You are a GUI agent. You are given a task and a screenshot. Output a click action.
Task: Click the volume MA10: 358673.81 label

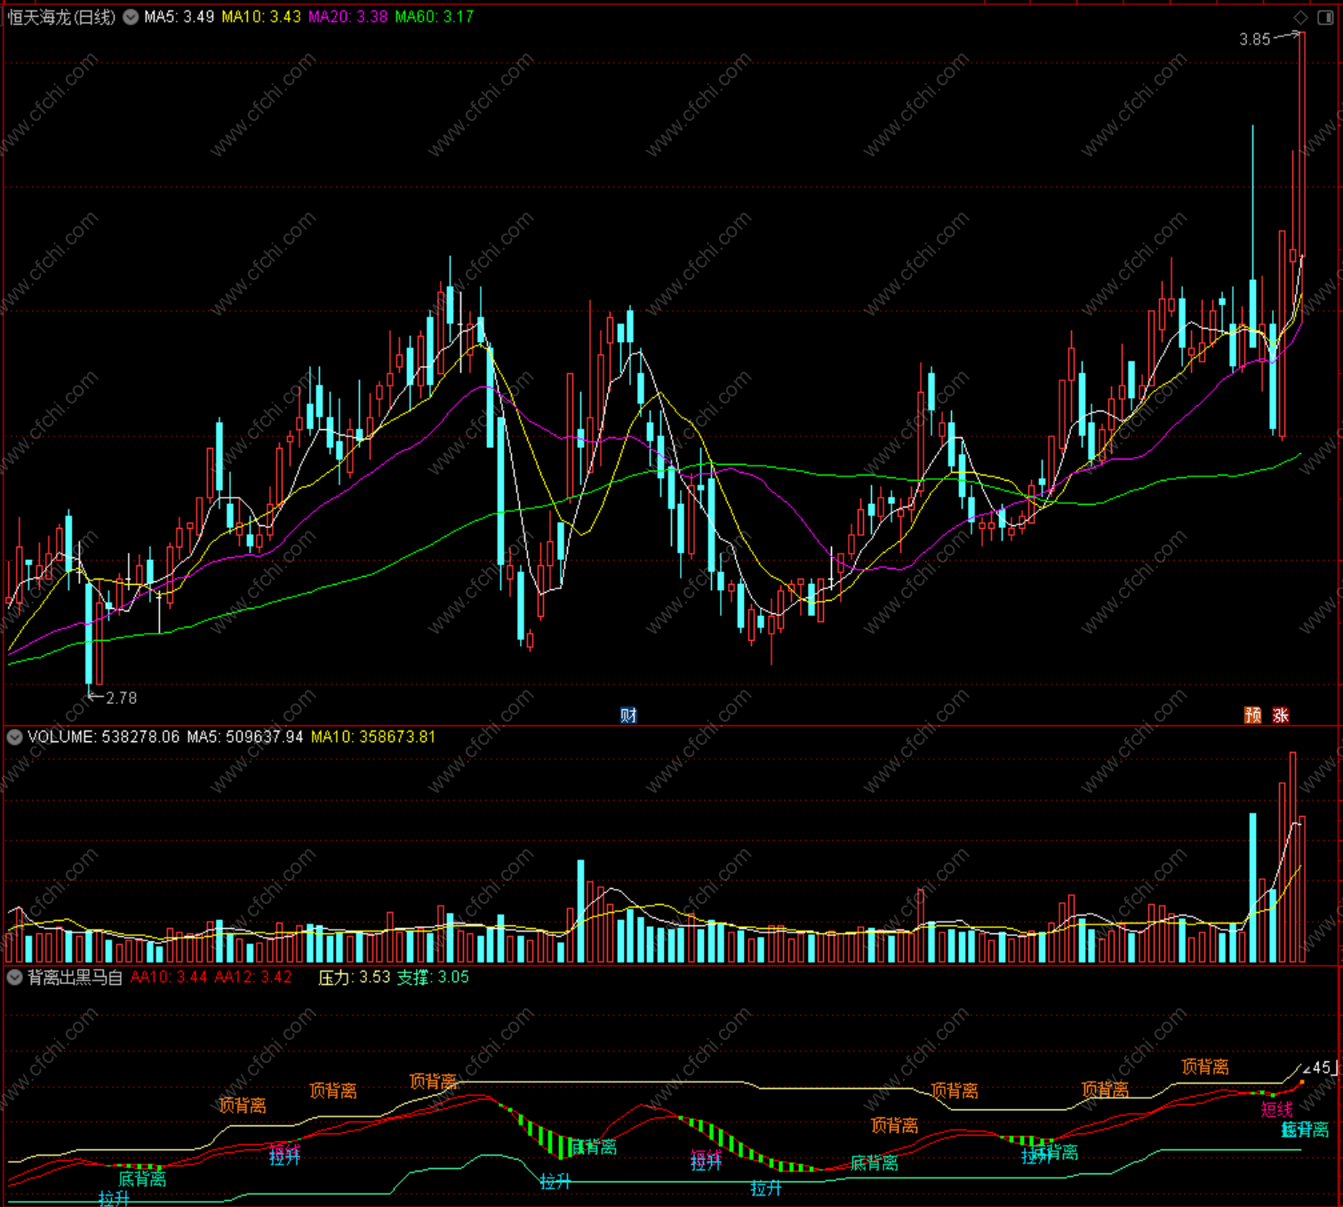(x=373, y=737)
